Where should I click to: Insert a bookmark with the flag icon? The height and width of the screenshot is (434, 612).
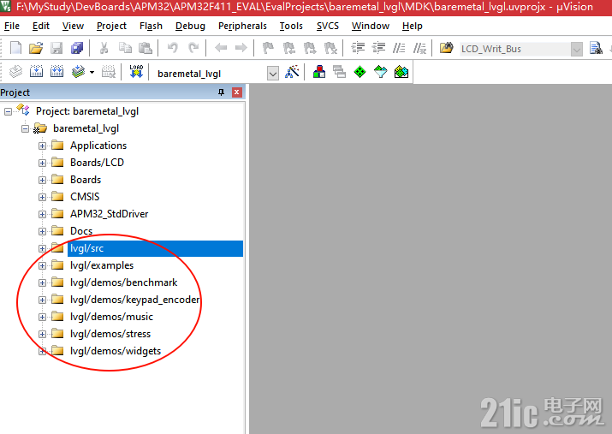[x=268, y=48]
